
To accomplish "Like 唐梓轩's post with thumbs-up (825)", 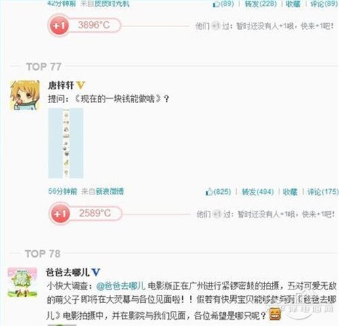I will [218, 192].
